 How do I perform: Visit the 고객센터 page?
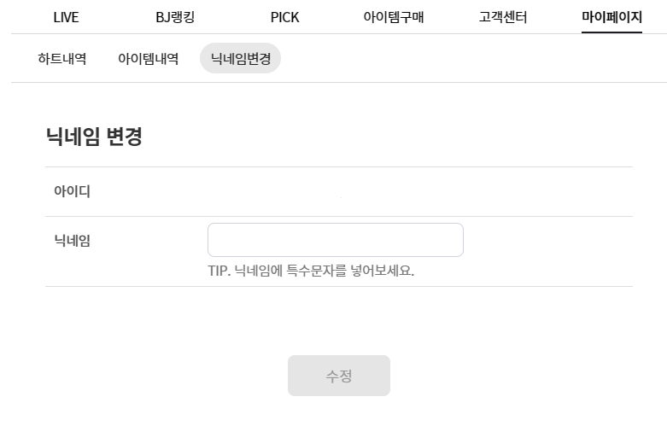[x=502, y=17]
